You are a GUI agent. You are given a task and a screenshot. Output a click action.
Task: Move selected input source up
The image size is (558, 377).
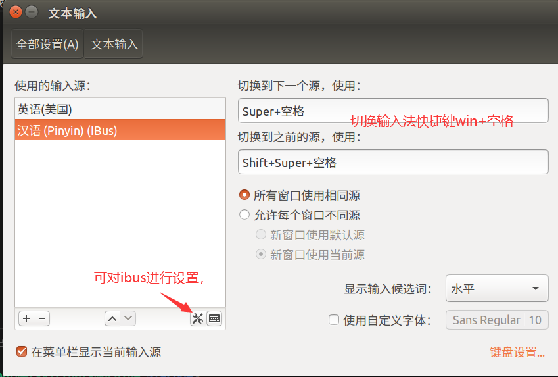pyautogui.click(x=112, y=318)
